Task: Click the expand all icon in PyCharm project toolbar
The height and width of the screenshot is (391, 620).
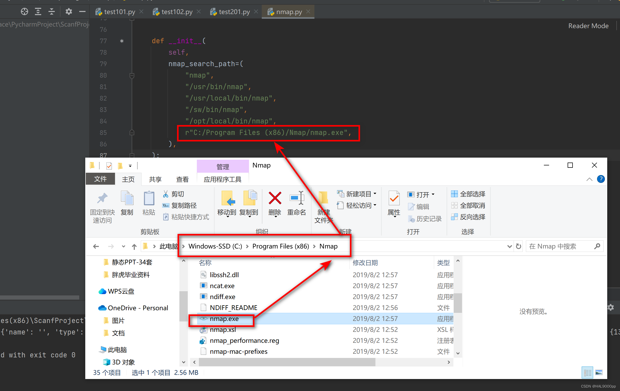Action: [x=38, y=11]
